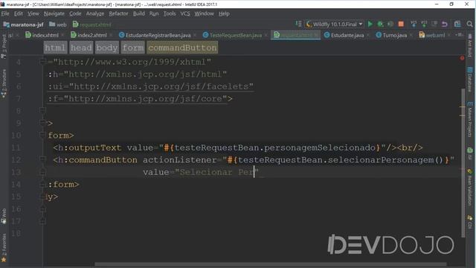
Task: Click the Make Project build icon
Action: click(x=298, y=24)
